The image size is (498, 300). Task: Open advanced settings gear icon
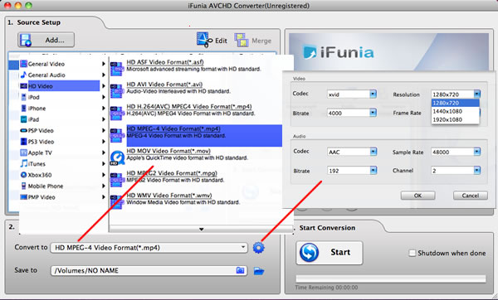258,248
